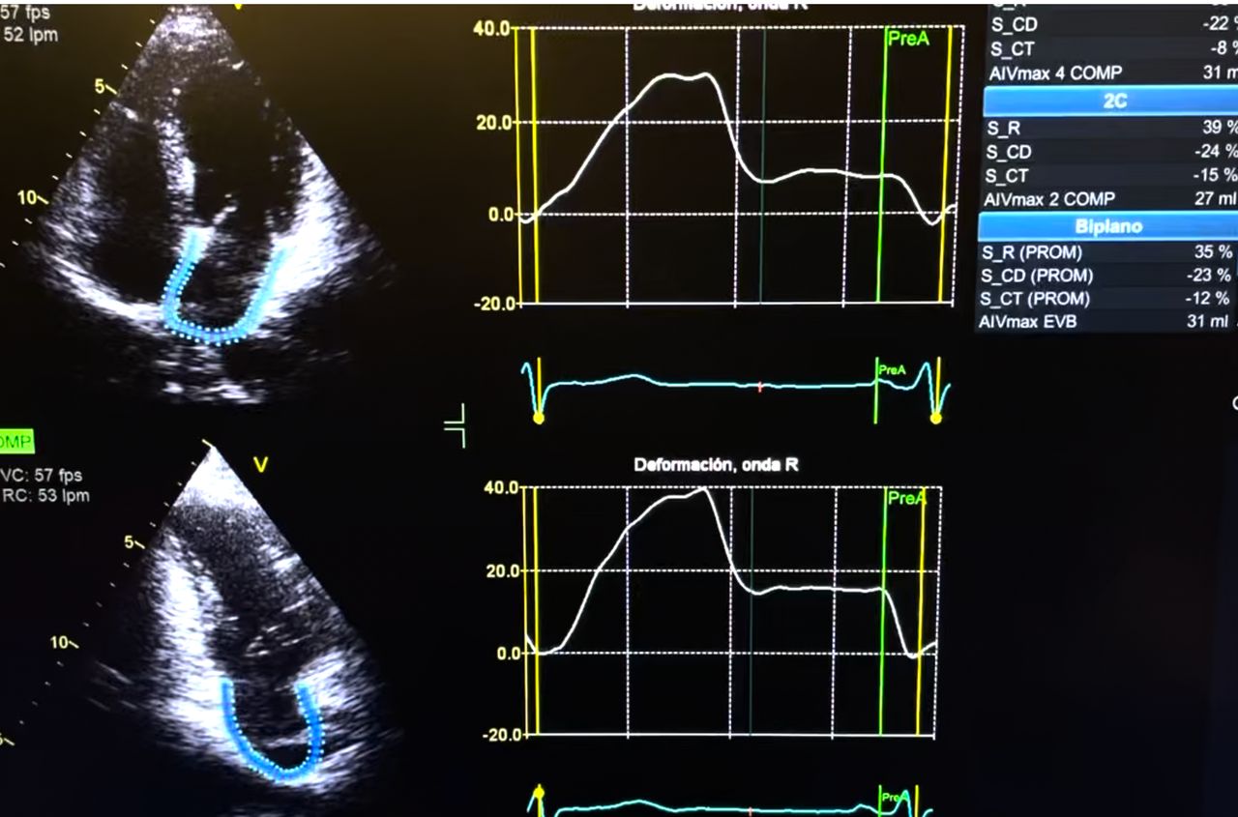
Task: Select the PreA marker in the lower strain graph
Action: 906,499
